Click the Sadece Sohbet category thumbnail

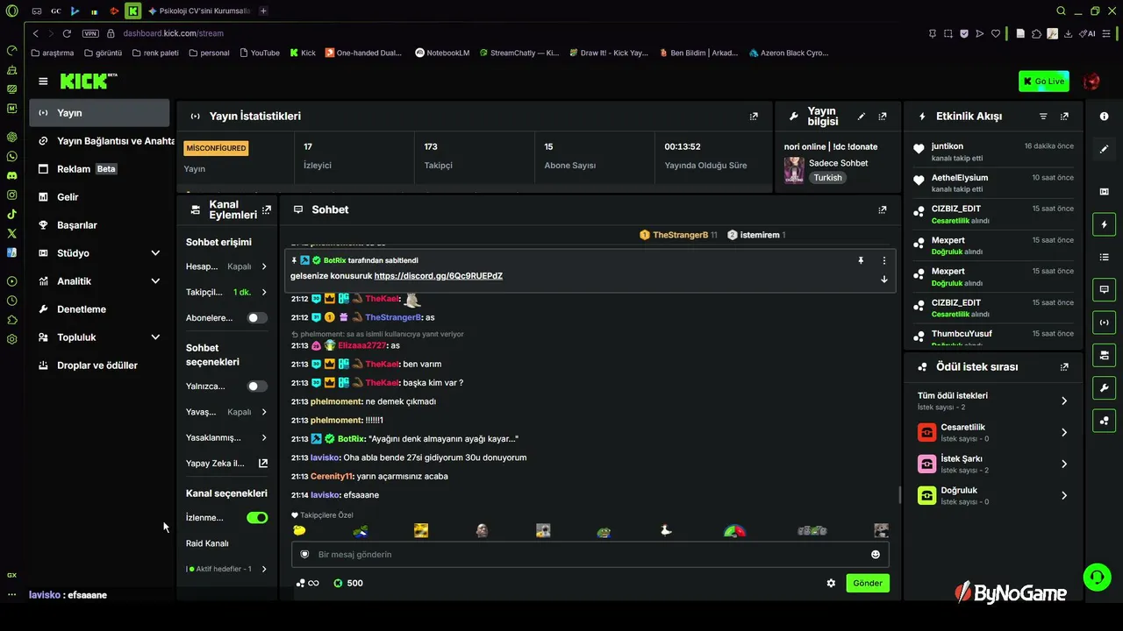pos(794,170)
